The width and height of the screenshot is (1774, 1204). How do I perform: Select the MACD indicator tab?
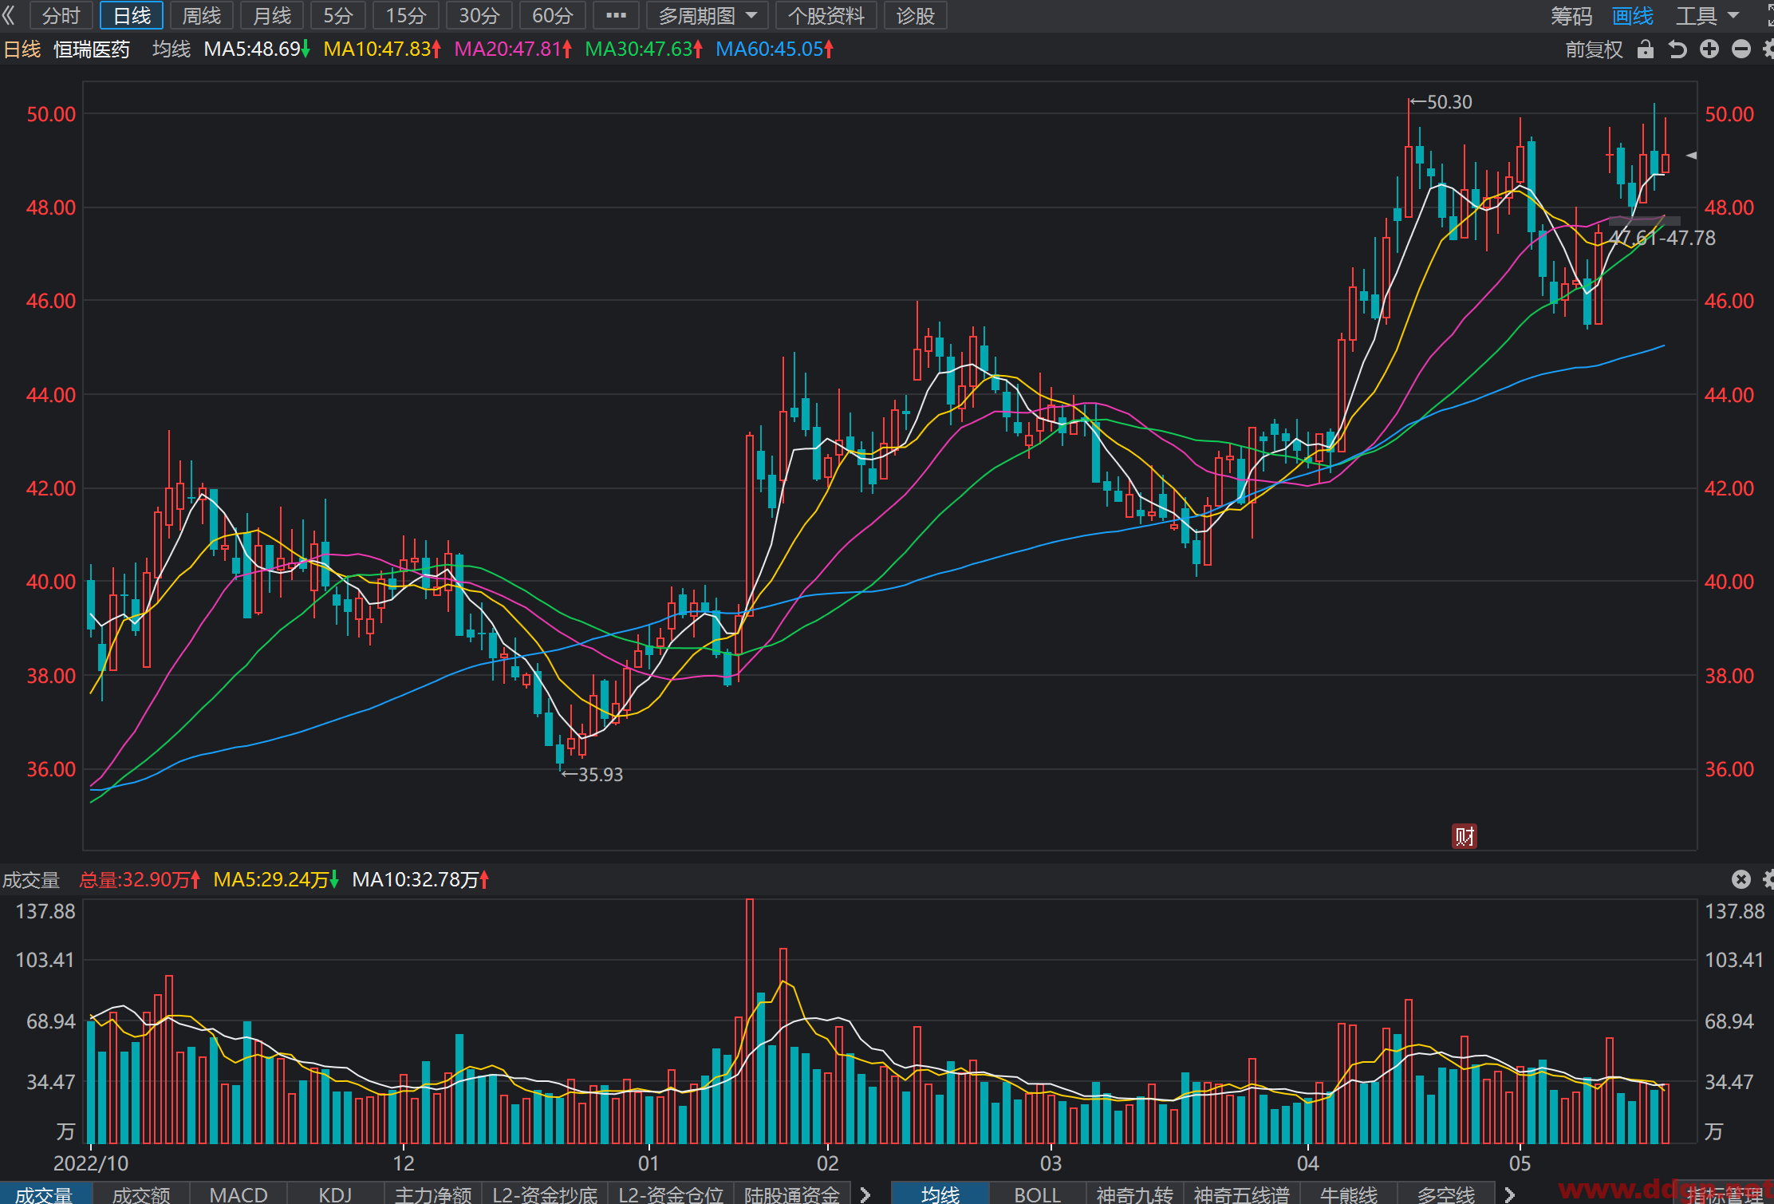coord(238,1194)
